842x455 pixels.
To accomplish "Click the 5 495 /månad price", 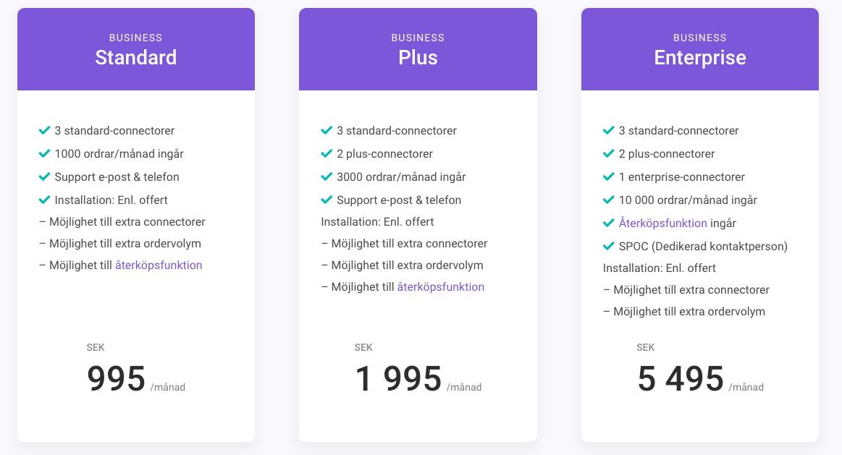I will pyautogui.click(x=681, y=379).
